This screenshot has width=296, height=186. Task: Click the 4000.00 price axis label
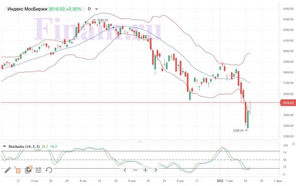click(288, 51)
